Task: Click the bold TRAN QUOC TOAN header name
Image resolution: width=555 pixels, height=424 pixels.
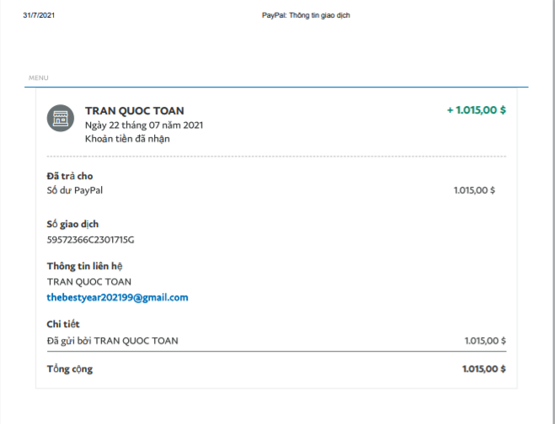Action: (x=135, y=111)
